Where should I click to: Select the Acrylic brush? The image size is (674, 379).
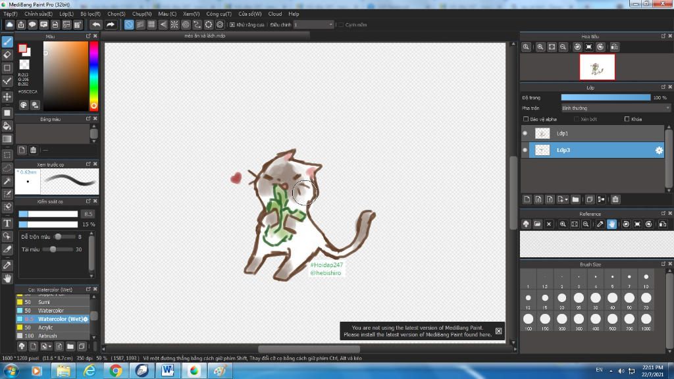(53, 328)
